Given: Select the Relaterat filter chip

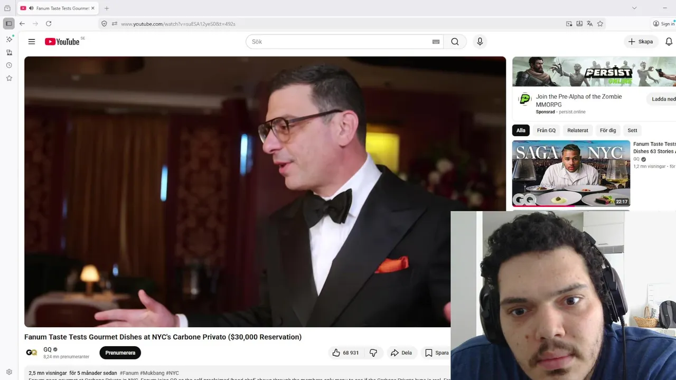Looking at the screenshot, I should click(578, 130).
